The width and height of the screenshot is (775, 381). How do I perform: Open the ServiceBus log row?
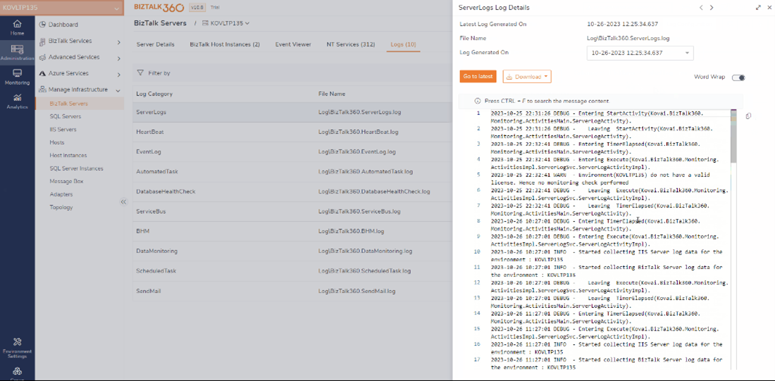pyautogui.click(x=292, y=211)
